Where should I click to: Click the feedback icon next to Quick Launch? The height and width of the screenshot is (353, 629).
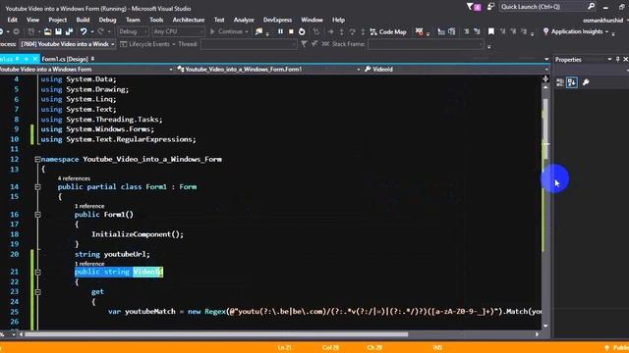tap(490, 7)
